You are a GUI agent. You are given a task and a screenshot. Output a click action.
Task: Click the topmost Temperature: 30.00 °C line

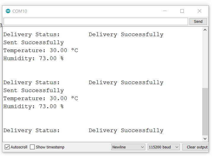[41, 50]
